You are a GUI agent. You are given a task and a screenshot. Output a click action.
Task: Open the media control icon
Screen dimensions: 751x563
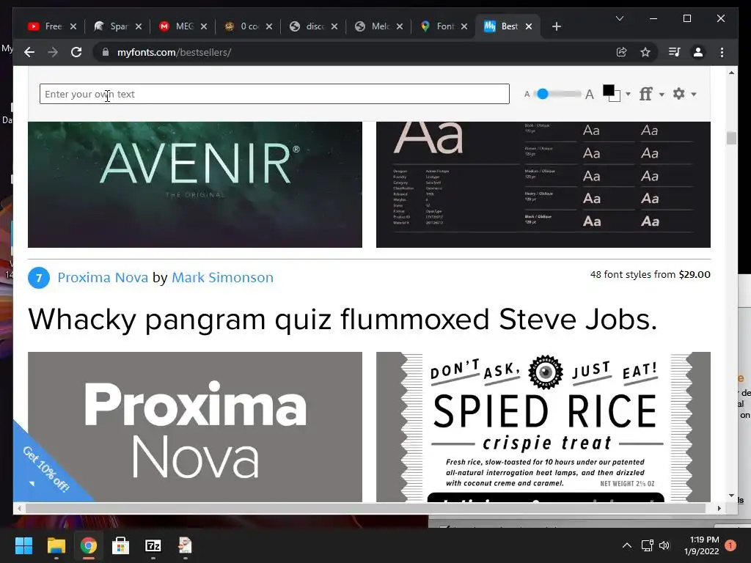[x=675, y=52]
